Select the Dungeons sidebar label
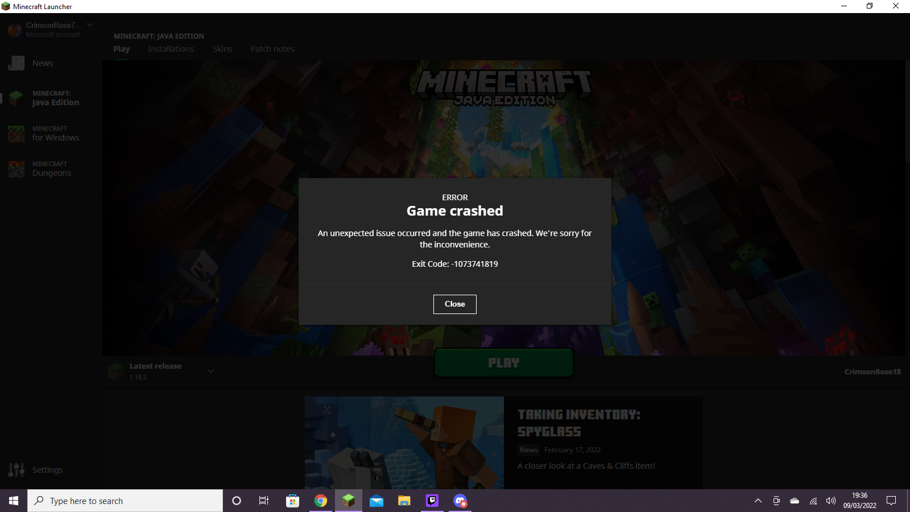This screenshot has width=910, height=512. [x=52, y=173]
